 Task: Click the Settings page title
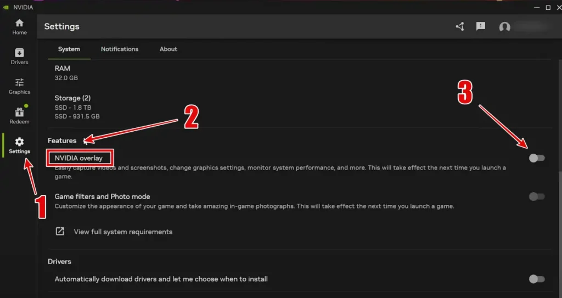pyautogui.click(x=61, y=26)
